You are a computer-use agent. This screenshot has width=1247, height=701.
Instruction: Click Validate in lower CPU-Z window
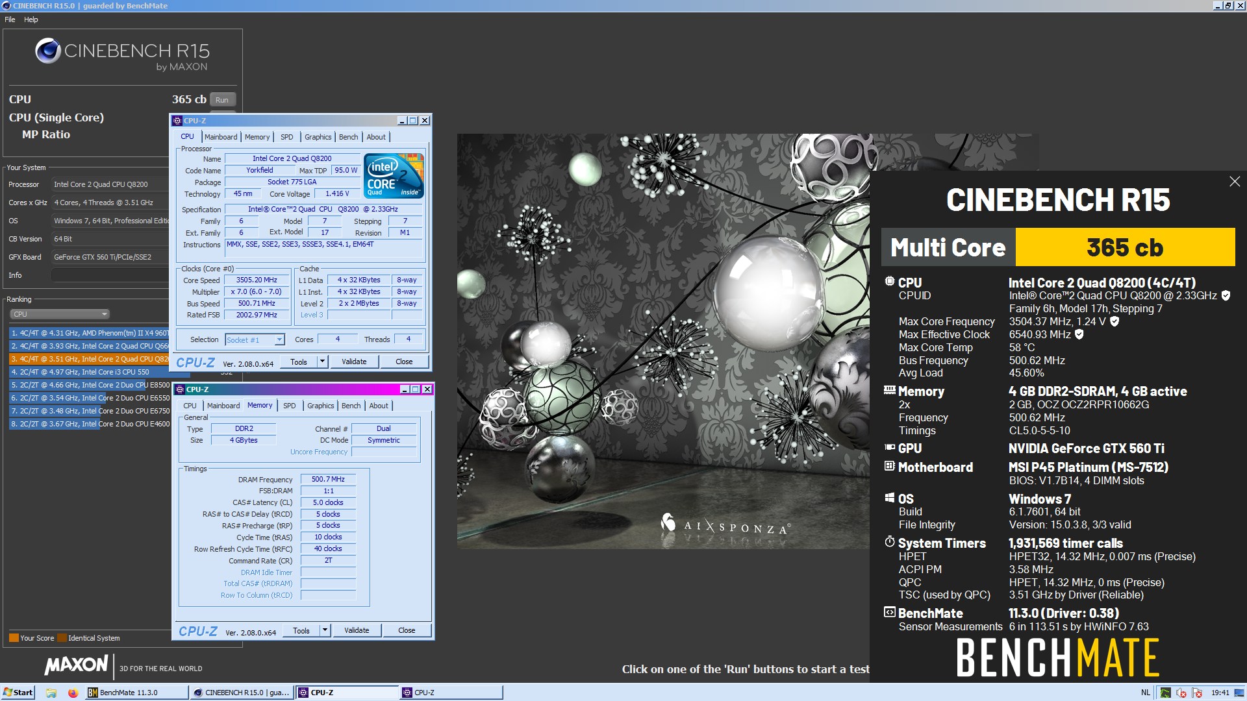click(357, 630)
